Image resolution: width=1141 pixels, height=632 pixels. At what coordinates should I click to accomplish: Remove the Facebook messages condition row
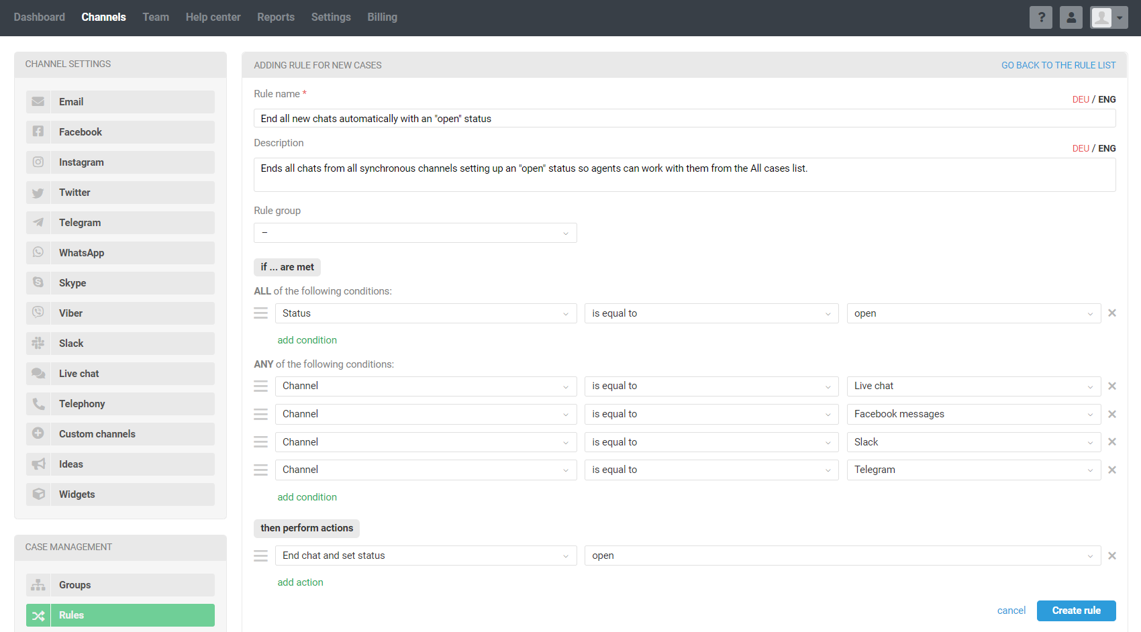(x=1112, y=415)
